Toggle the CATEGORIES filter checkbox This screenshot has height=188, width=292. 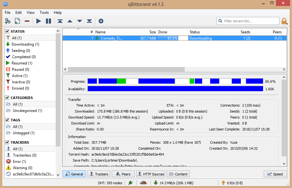tap(7, 97)
